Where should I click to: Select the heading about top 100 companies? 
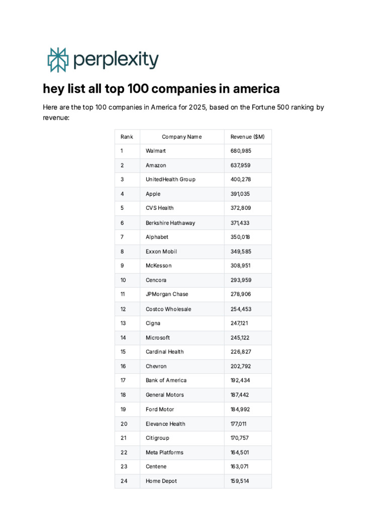(161, 89)
